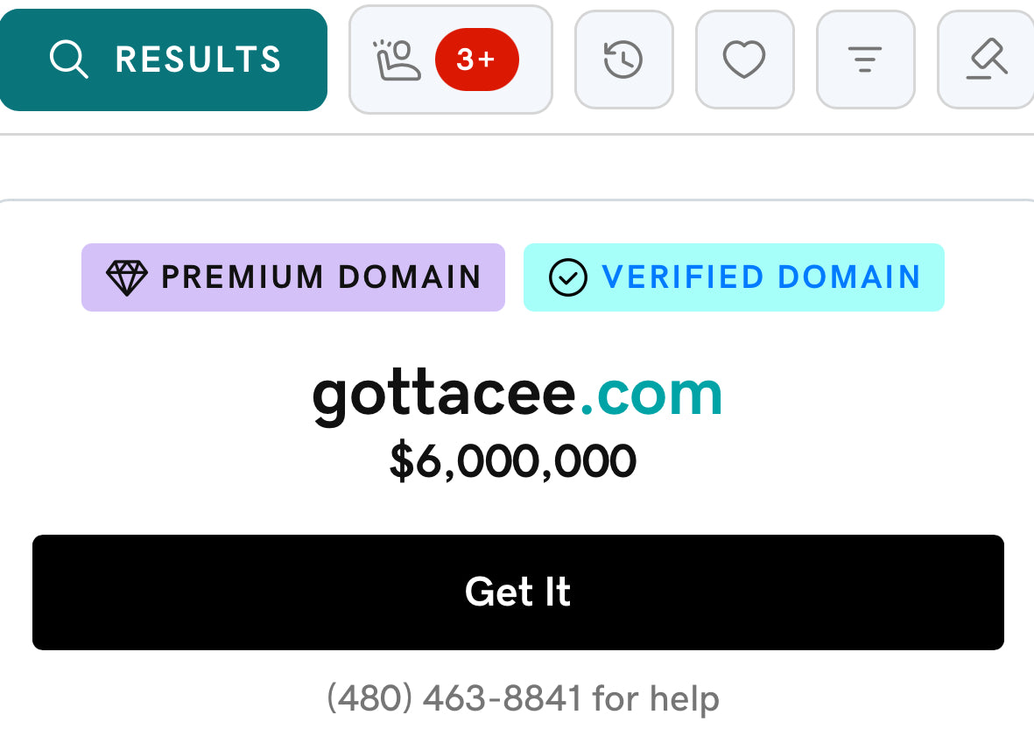This screenshot has width=1034, height=750.
Task: Click the purple PREMIUM DOMAIN badge
Action: (292, 277)
